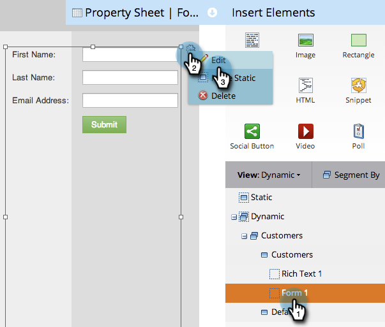Click the form gear settings icon
The image size is (385, 327).
click(190, 49)
